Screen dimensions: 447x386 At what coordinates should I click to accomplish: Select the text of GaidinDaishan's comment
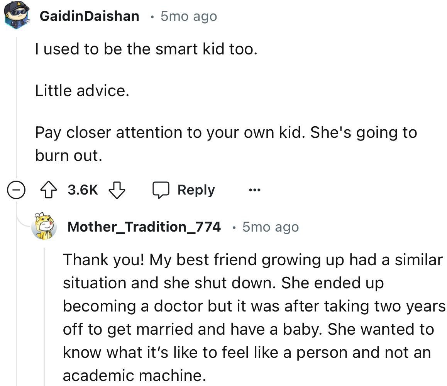click(147, 49)
